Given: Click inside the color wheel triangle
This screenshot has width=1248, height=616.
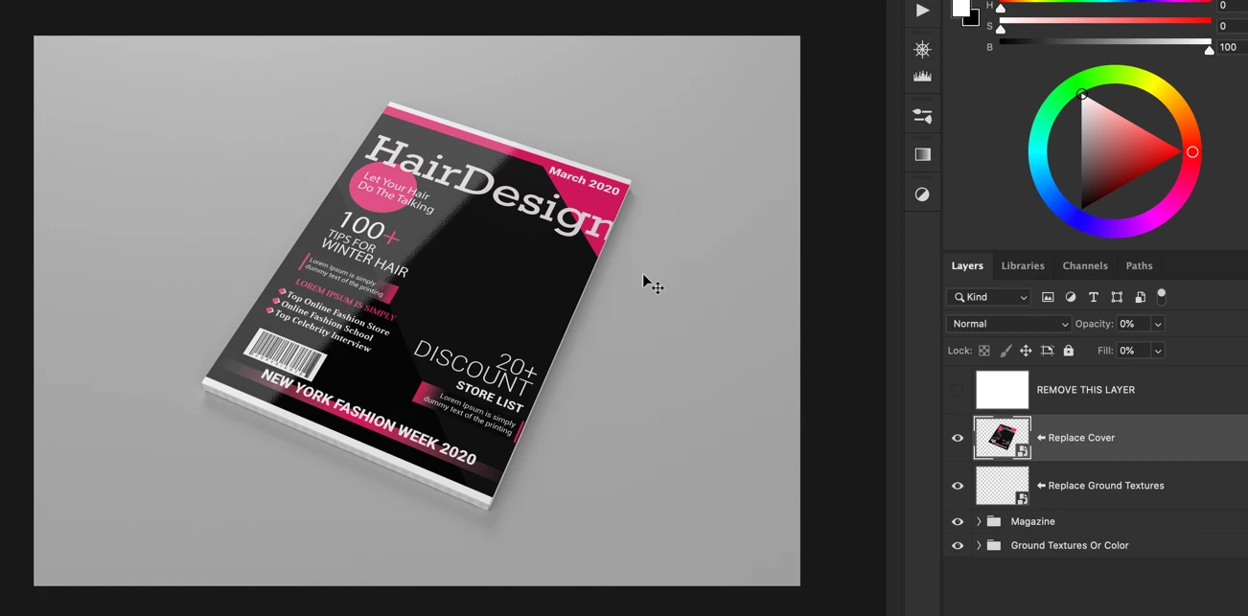Looking at the screenshot, I should point(1117,151).
